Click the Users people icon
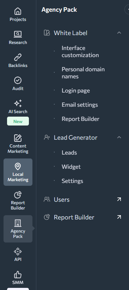 coord(47,199)
